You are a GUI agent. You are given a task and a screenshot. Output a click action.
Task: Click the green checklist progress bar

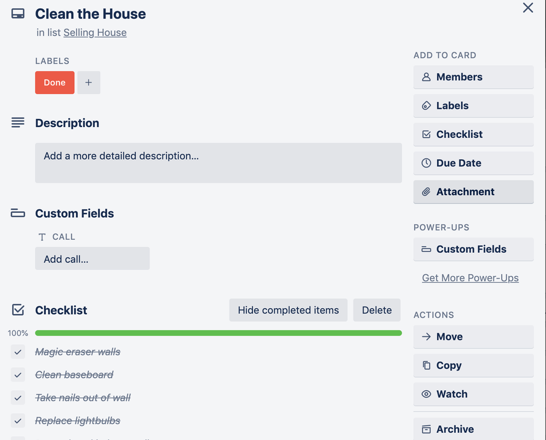coord(219,333)
